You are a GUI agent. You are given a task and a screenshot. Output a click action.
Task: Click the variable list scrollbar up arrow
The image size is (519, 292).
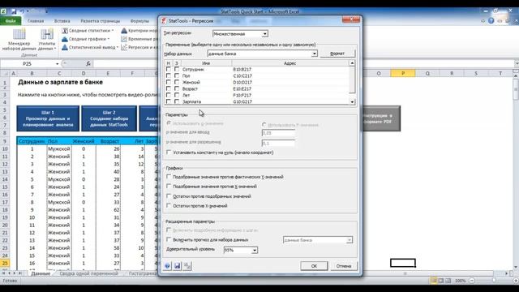click(352, 63)
